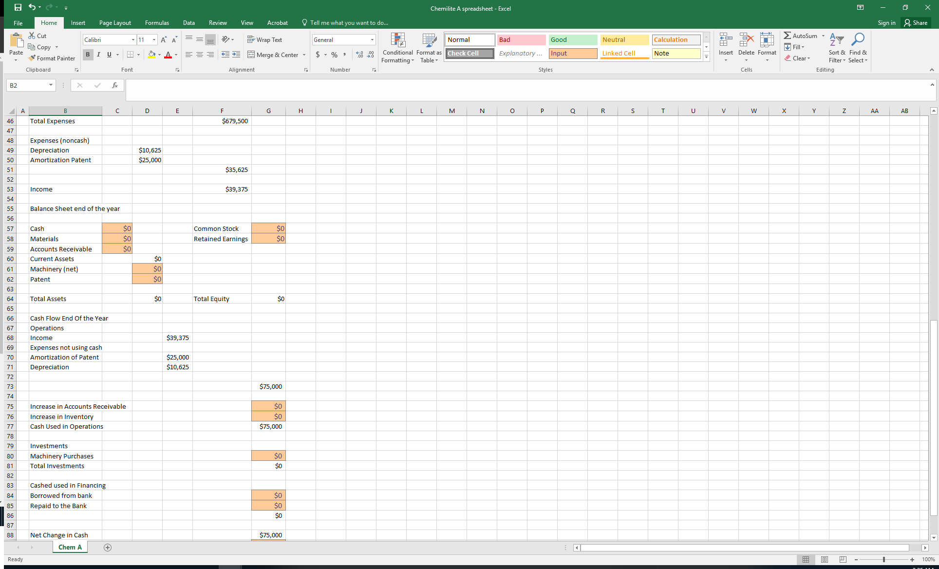
Task: Click the add new sheet plus icon
Action: coord(108,548)
